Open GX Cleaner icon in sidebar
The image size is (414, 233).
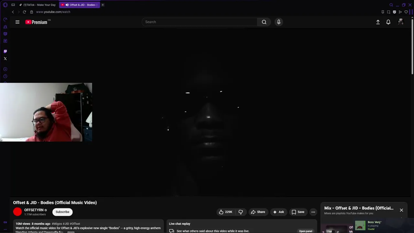[x=5, y=27]
